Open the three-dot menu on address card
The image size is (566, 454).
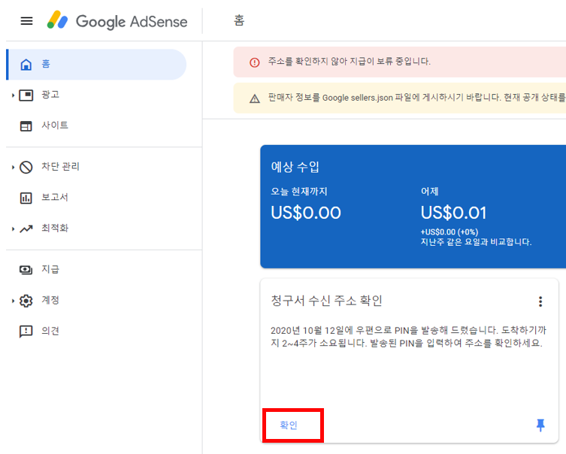pos(540,301)
